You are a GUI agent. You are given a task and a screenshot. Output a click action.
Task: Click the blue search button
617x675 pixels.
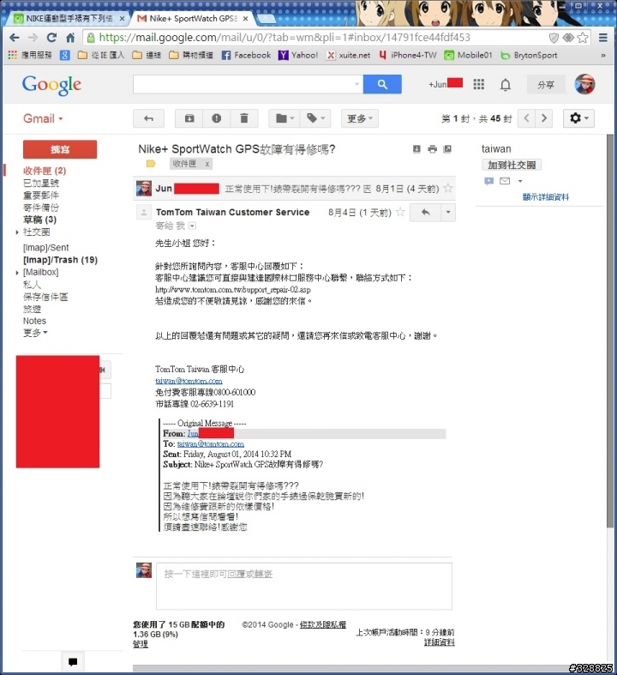click(x=382, y=84)
